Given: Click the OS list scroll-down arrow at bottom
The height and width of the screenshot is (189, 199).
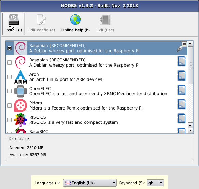Looking at the screenshot, I should pos(190,130).
